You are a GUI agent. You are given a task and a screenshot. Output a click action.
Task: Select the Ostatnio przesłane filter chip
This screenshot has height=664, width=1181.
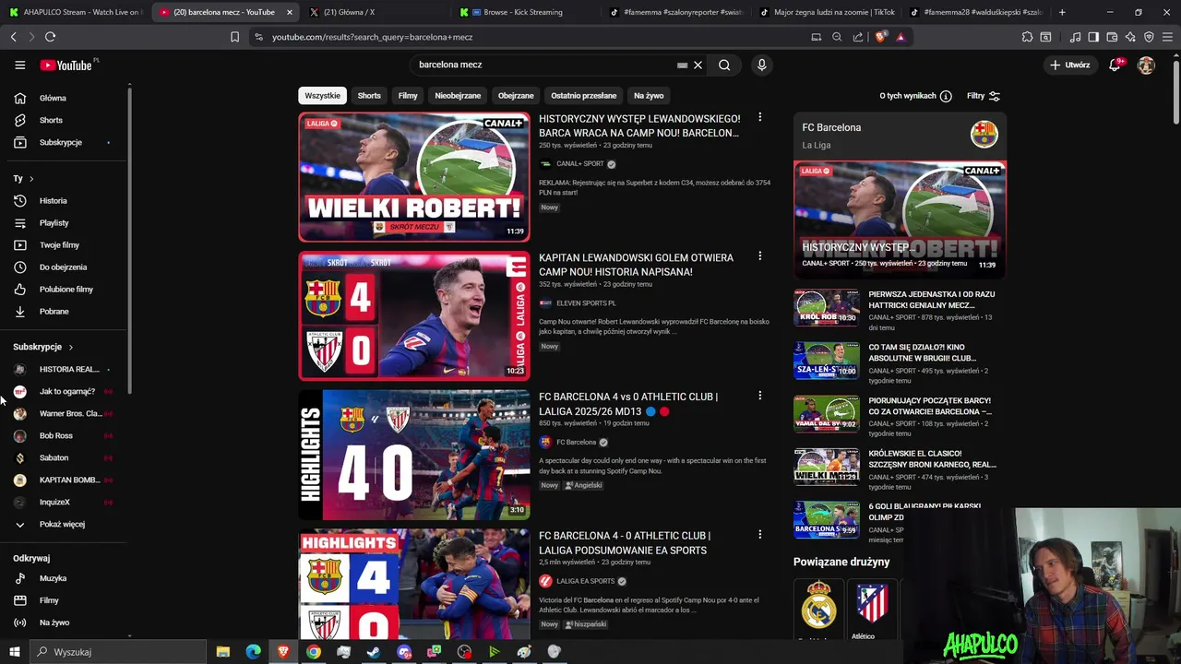tap(584, 96)
